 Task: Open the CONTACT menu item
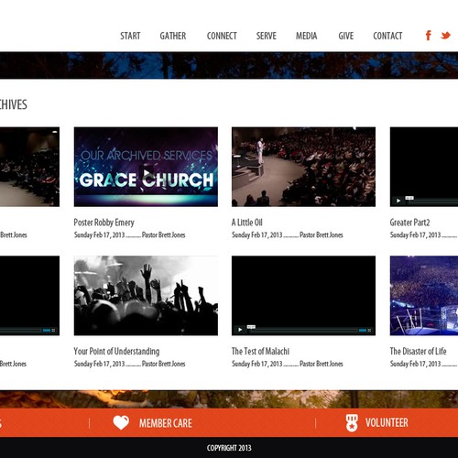tap(387, 36)
